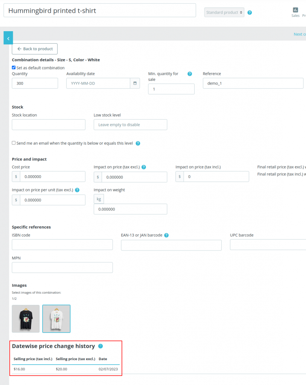
Task: Edit Impact on price (tax excl.) field
Action: (x=134, y=177)
